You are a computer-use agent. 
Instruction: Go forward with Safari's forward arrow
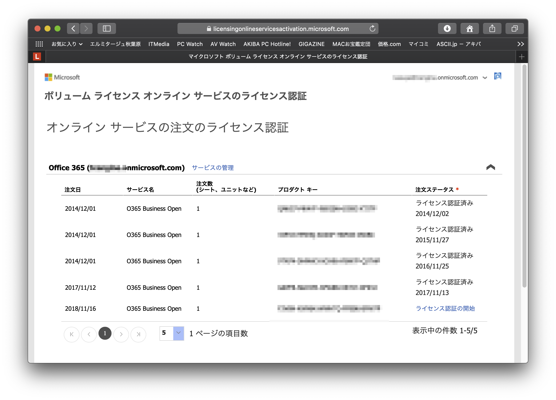pyautogui.click(x=86, y=28)
